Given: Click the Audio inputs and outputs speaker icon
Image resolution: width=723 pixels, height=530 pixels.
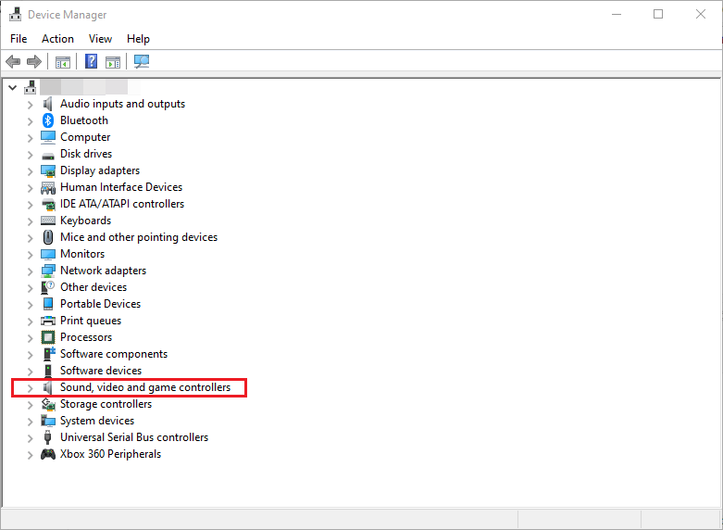Looking at the screenshot, I should pyautogui.click(x=48, y=104).
